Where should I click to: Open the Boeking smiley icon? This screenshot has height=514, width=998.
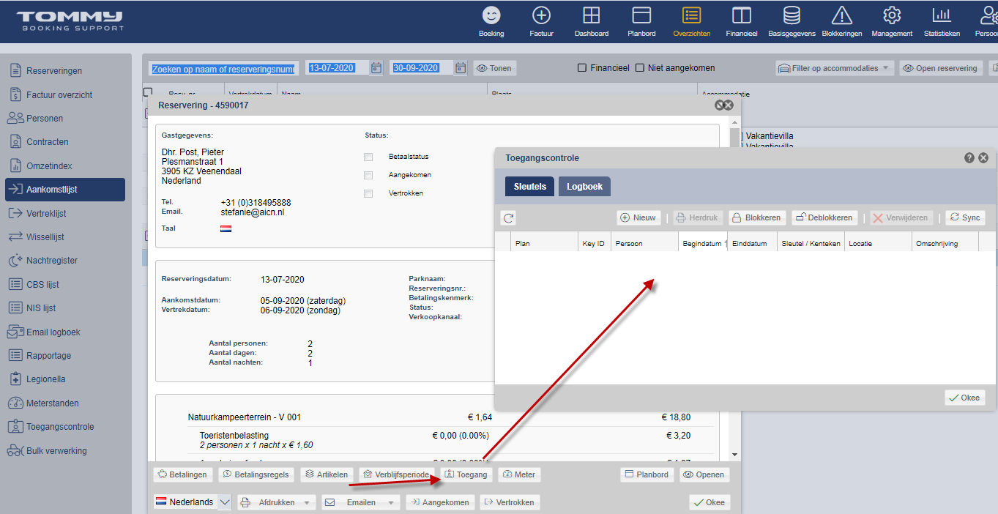click(x=491, y=21)
